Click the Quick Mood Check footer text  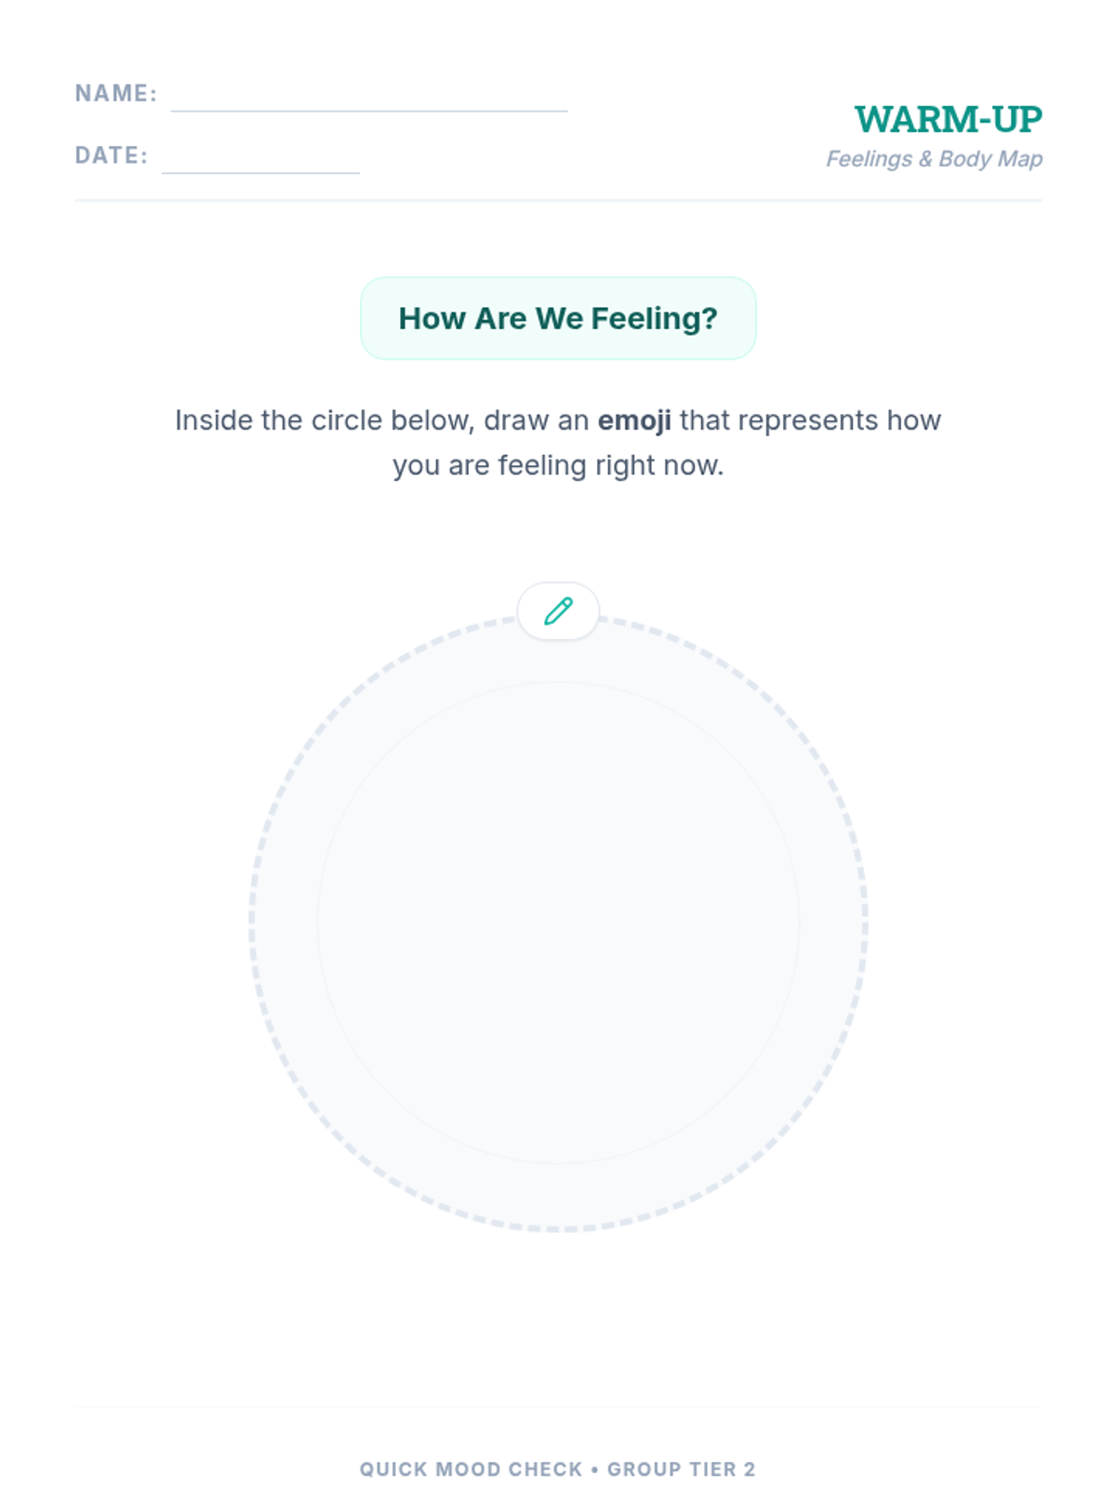tap(471, 1469)
